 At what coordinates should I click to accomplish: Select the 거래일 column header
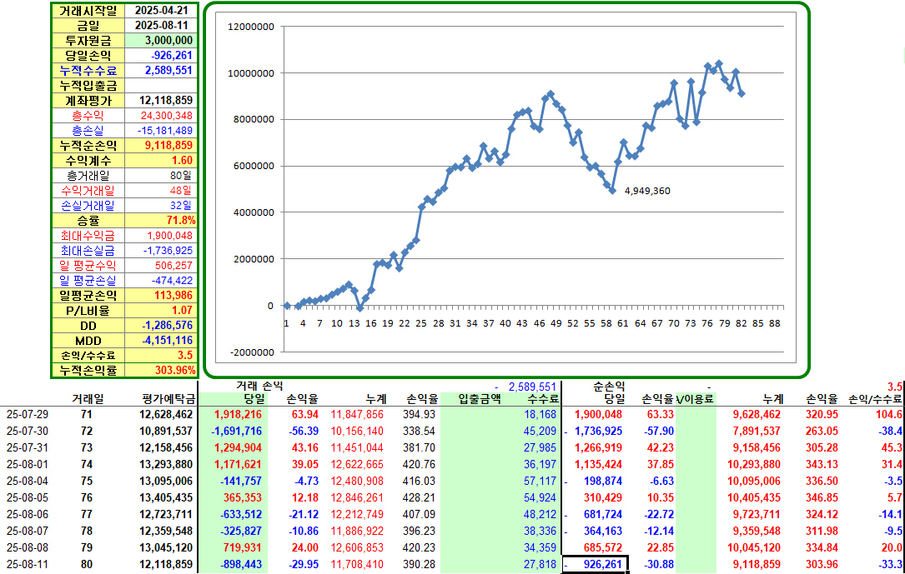pos(88,399)
